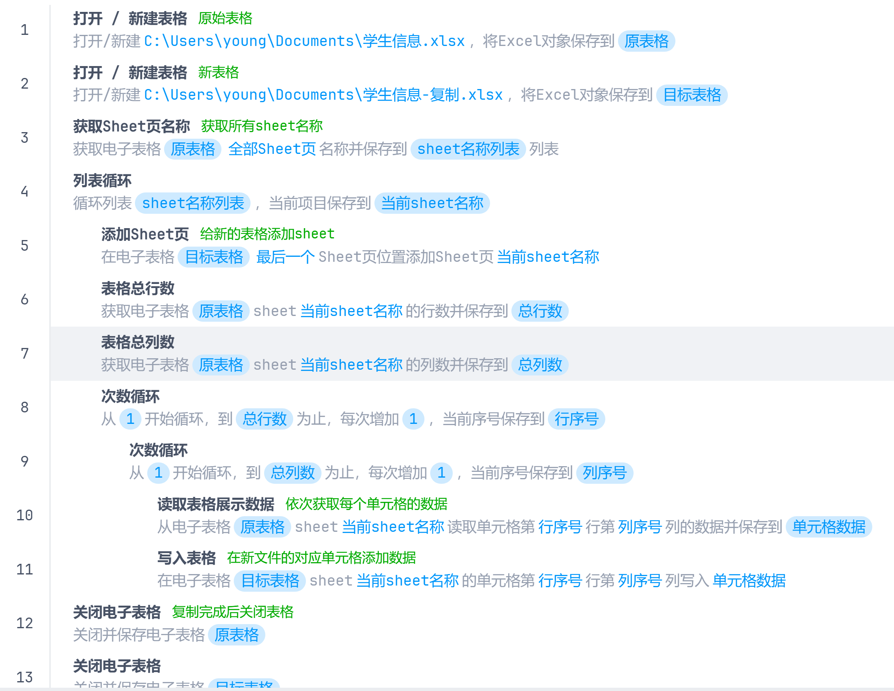Select the 写入表格 step title

pyautogui.click(x=186, y=558)
